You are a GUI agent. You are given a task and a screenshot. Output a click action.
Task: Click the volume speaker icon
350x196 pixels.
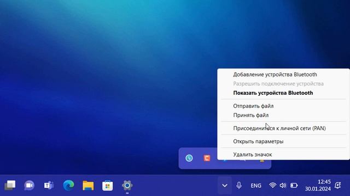[283, 185]
